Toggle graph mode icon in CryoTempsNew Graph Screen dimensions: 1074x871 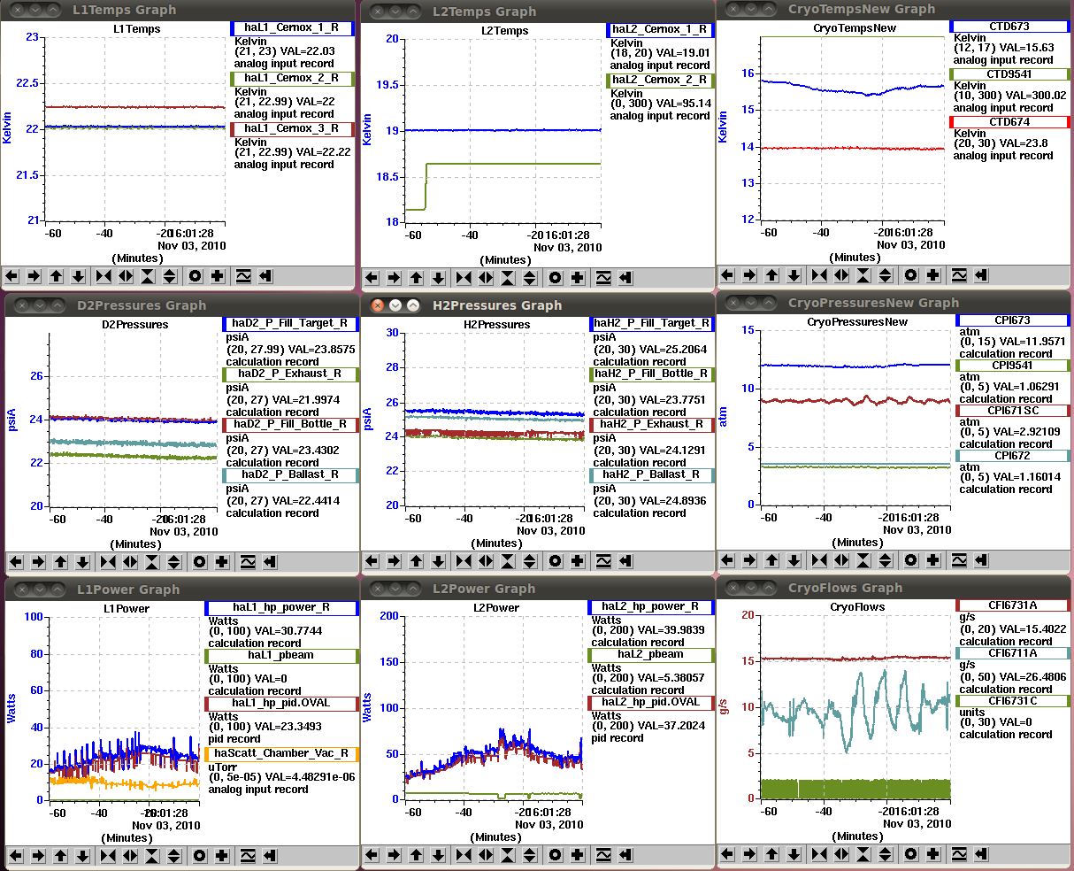coord(958,275)
